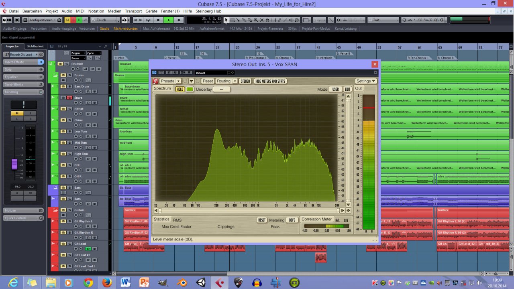Viewport: 514px width, 289px height.
Task: Select the Object Selection arrow tool
Action: 226,20
